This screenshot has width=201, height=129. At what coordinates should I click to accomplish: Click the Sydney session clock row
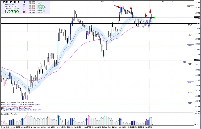(x=36, y=2)
